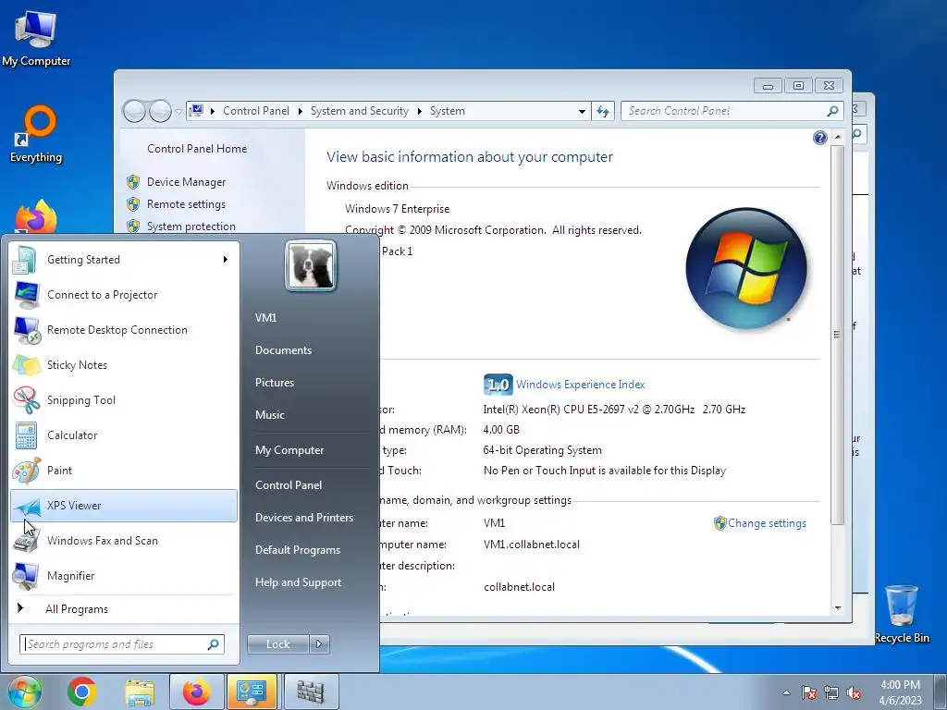
Task: Click the Windows Start orb
Action: coord(25,692)
